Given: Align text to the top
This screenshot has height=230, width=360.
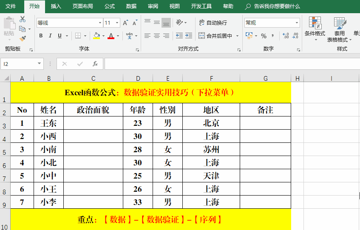Looking at the screenshot, I should (x=147, y=22).
